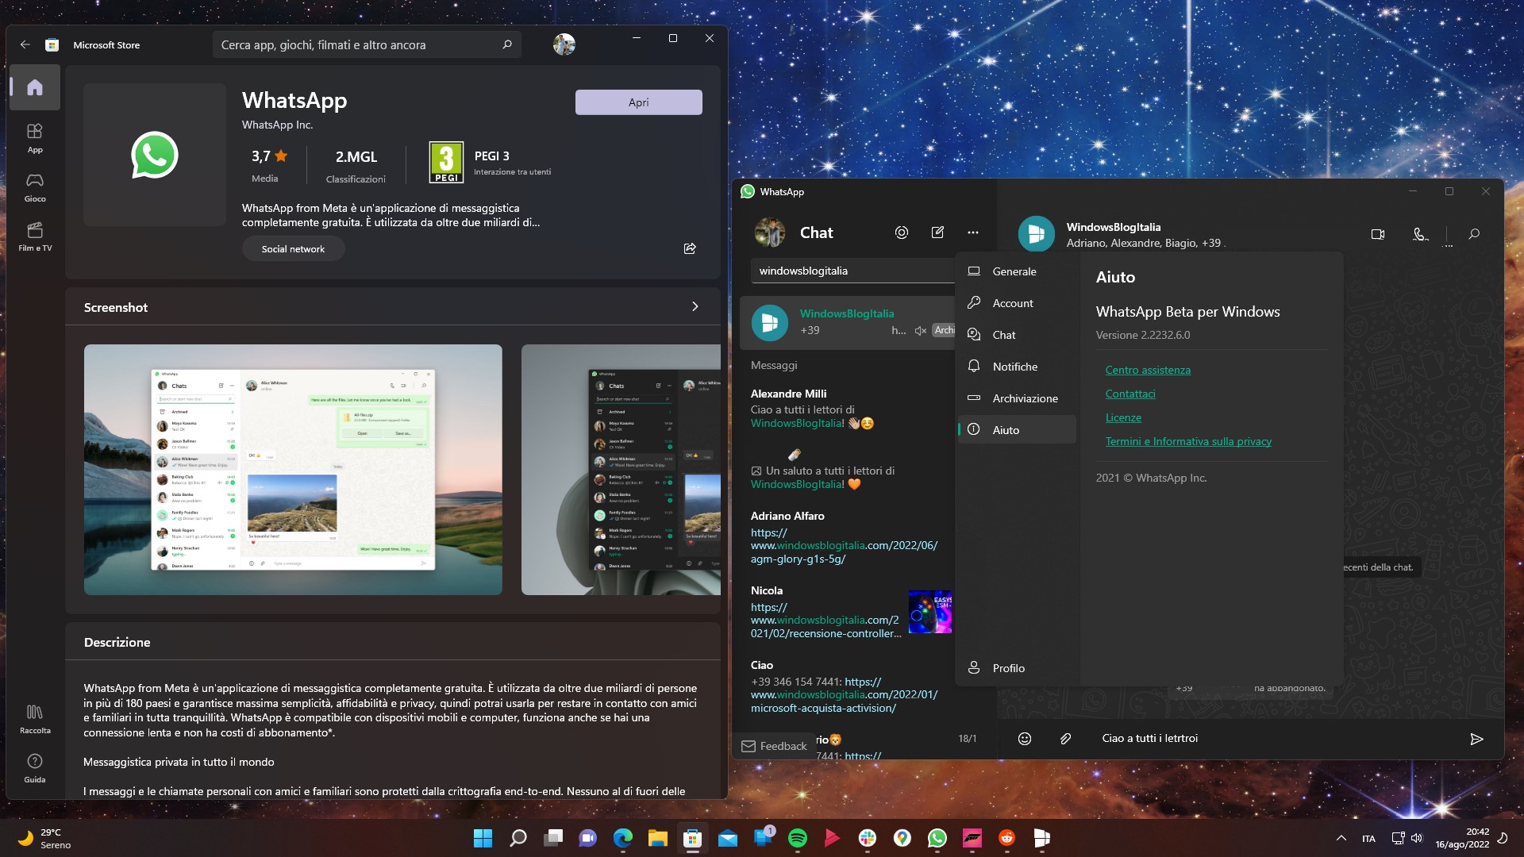
Task: Open Nicola message with controller link
Action: pos(848,612)
